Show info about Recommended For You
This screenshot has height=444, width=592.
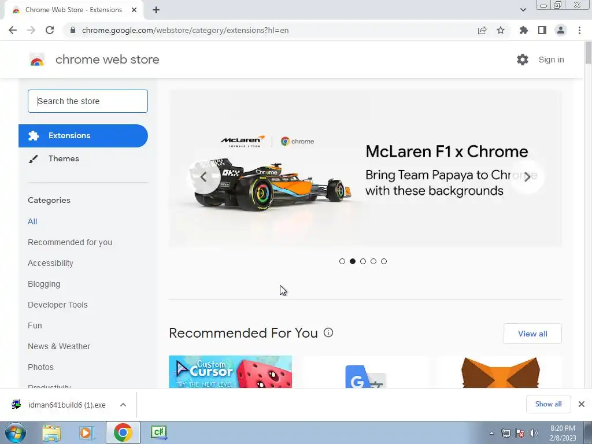coord(328,332)
